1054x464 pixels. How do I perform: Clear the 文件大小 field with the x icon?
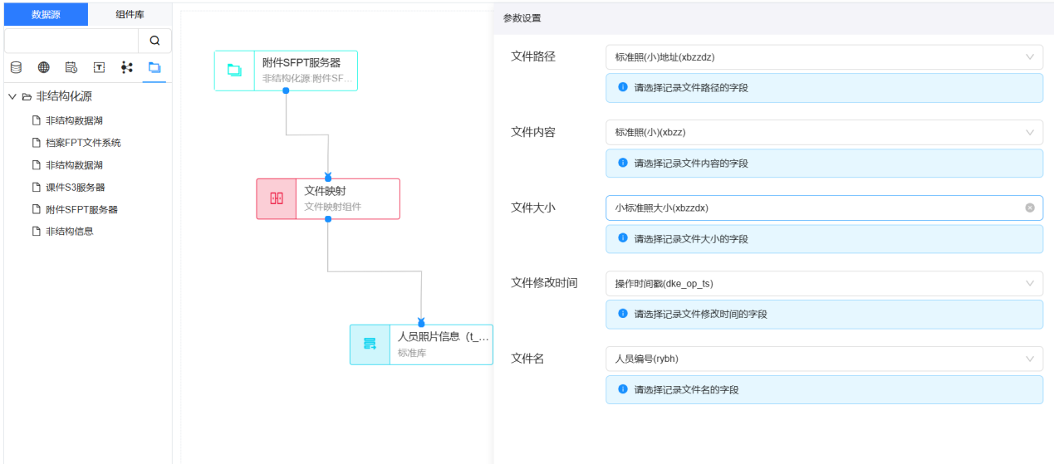click(1030, 208)
